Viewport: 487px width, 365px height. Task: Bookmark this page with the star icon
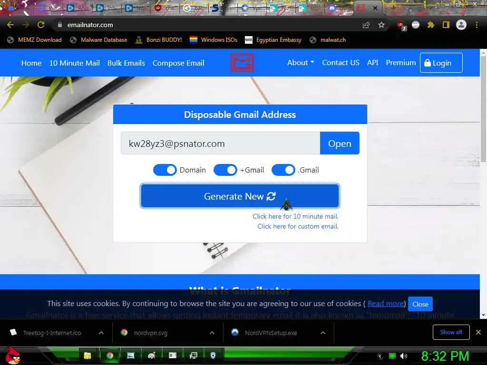pyautogui.click(x=381, y=25)
